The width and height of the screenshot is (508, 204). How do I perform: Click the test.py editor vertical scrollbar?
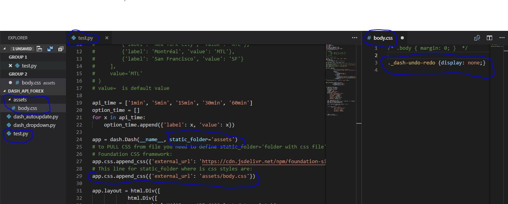click(x=359, y=123)
